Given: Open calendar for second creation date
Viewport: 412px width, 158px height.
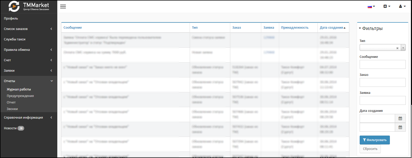Looking at the screenshot, I should (400, 127).
